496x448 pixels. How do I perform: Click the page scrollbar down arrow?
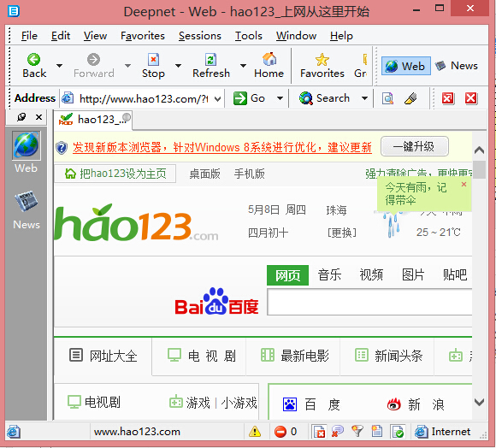tap(479, 402)
